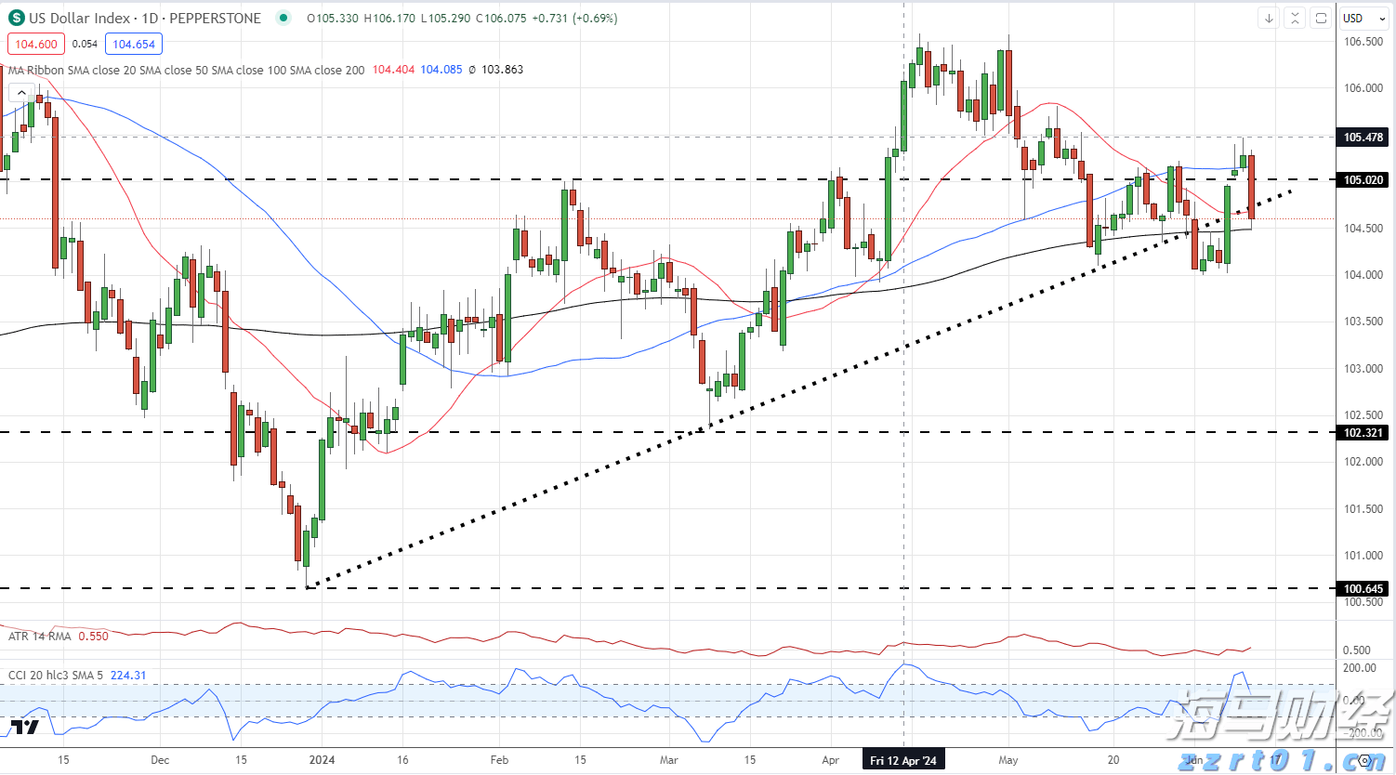Image resolution: width=1396 pixels, height=775 pixels.
Task: Click the close value C106.075
Action: [501, 18]
